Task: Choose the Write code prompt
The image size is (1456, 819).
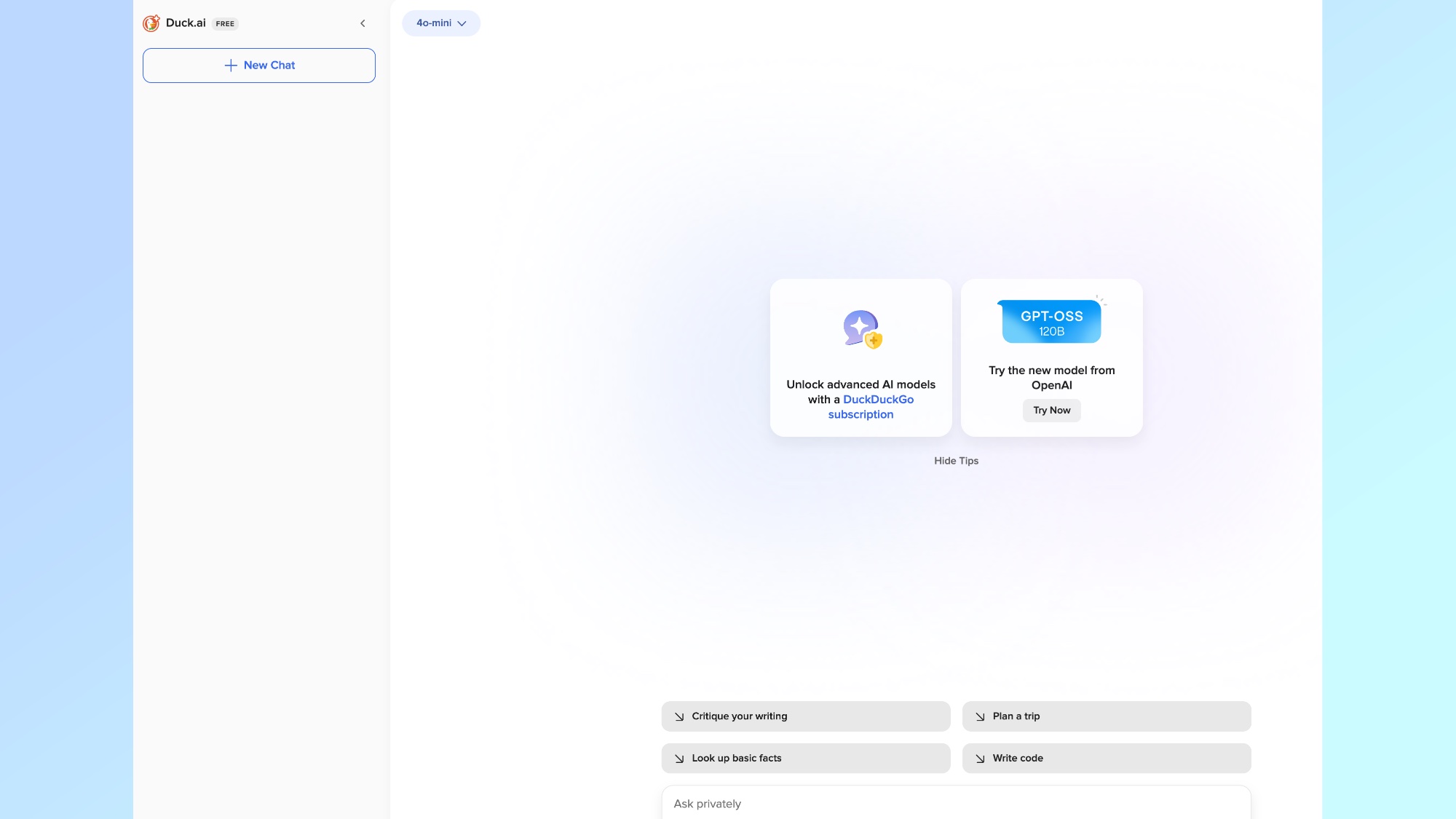Action: 1106,759
